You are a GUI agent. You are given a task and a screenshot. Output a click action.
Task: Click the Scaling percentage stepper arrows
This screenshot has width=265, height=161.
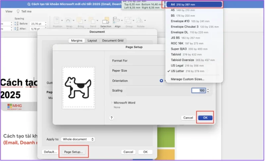click(208, 91)
